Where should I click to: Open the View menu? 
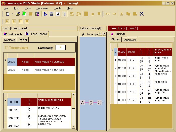27,8
